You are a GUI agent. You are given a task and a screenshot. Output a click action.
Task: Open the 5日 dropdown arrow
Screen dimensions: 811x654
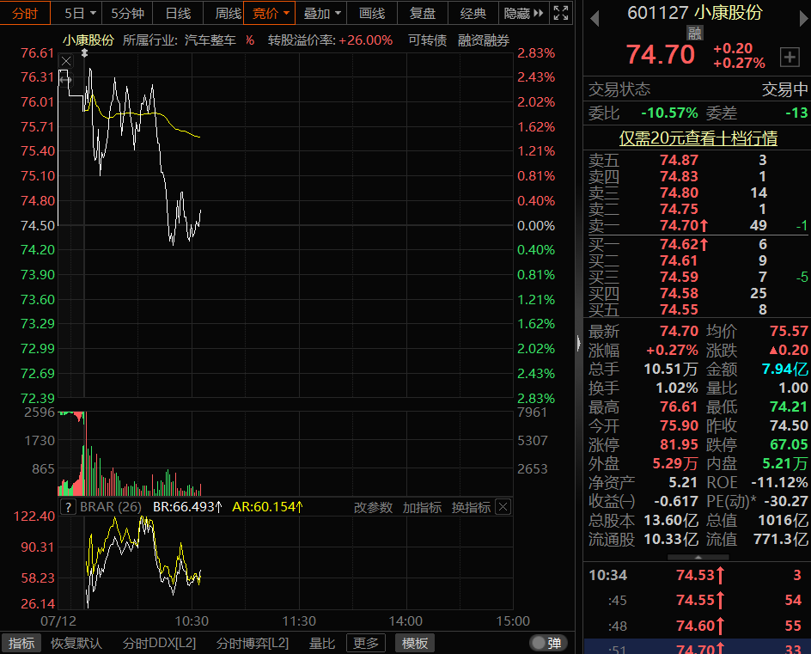(93, 13)
